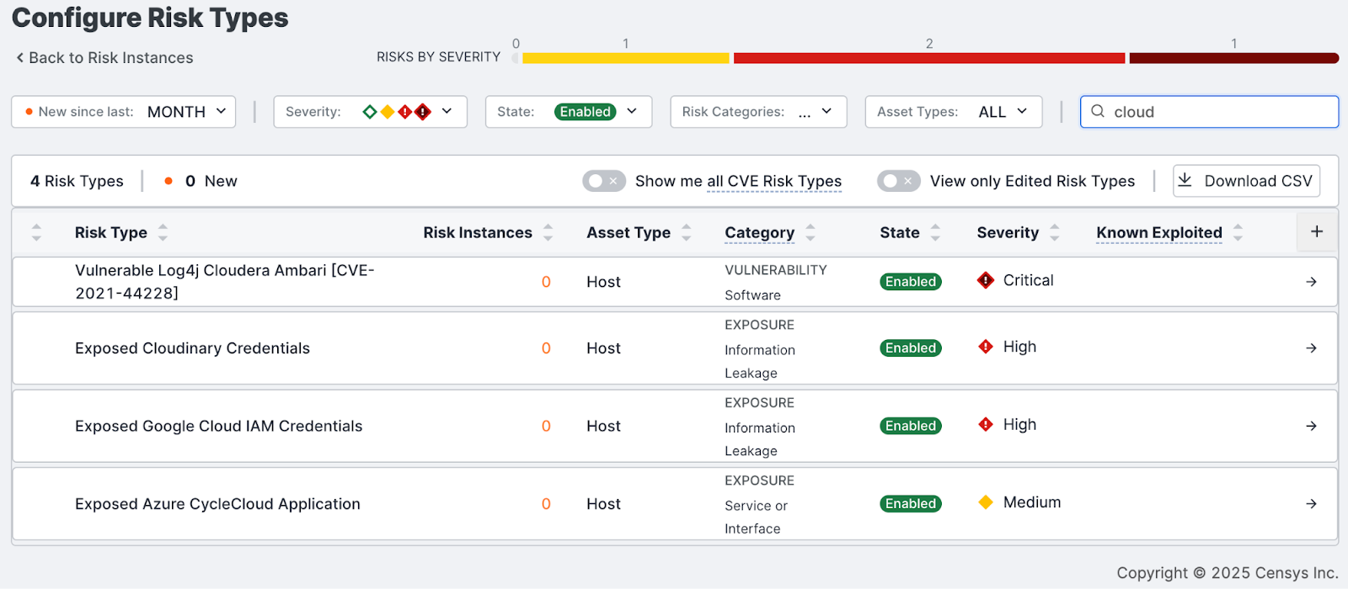Sort table by Severity column arrows
The height and width of the screenshot is (589, 1348).
pyautogui.click(x=1055, y=233)
